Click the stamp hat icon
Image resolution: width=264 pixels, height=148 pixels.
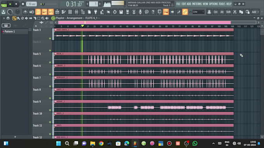point(209,12)
